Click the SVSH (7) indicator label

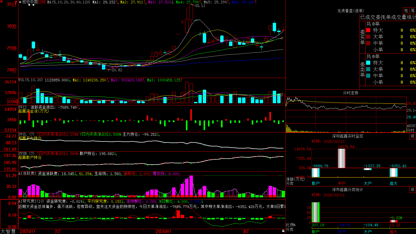(x=26, y=154)
